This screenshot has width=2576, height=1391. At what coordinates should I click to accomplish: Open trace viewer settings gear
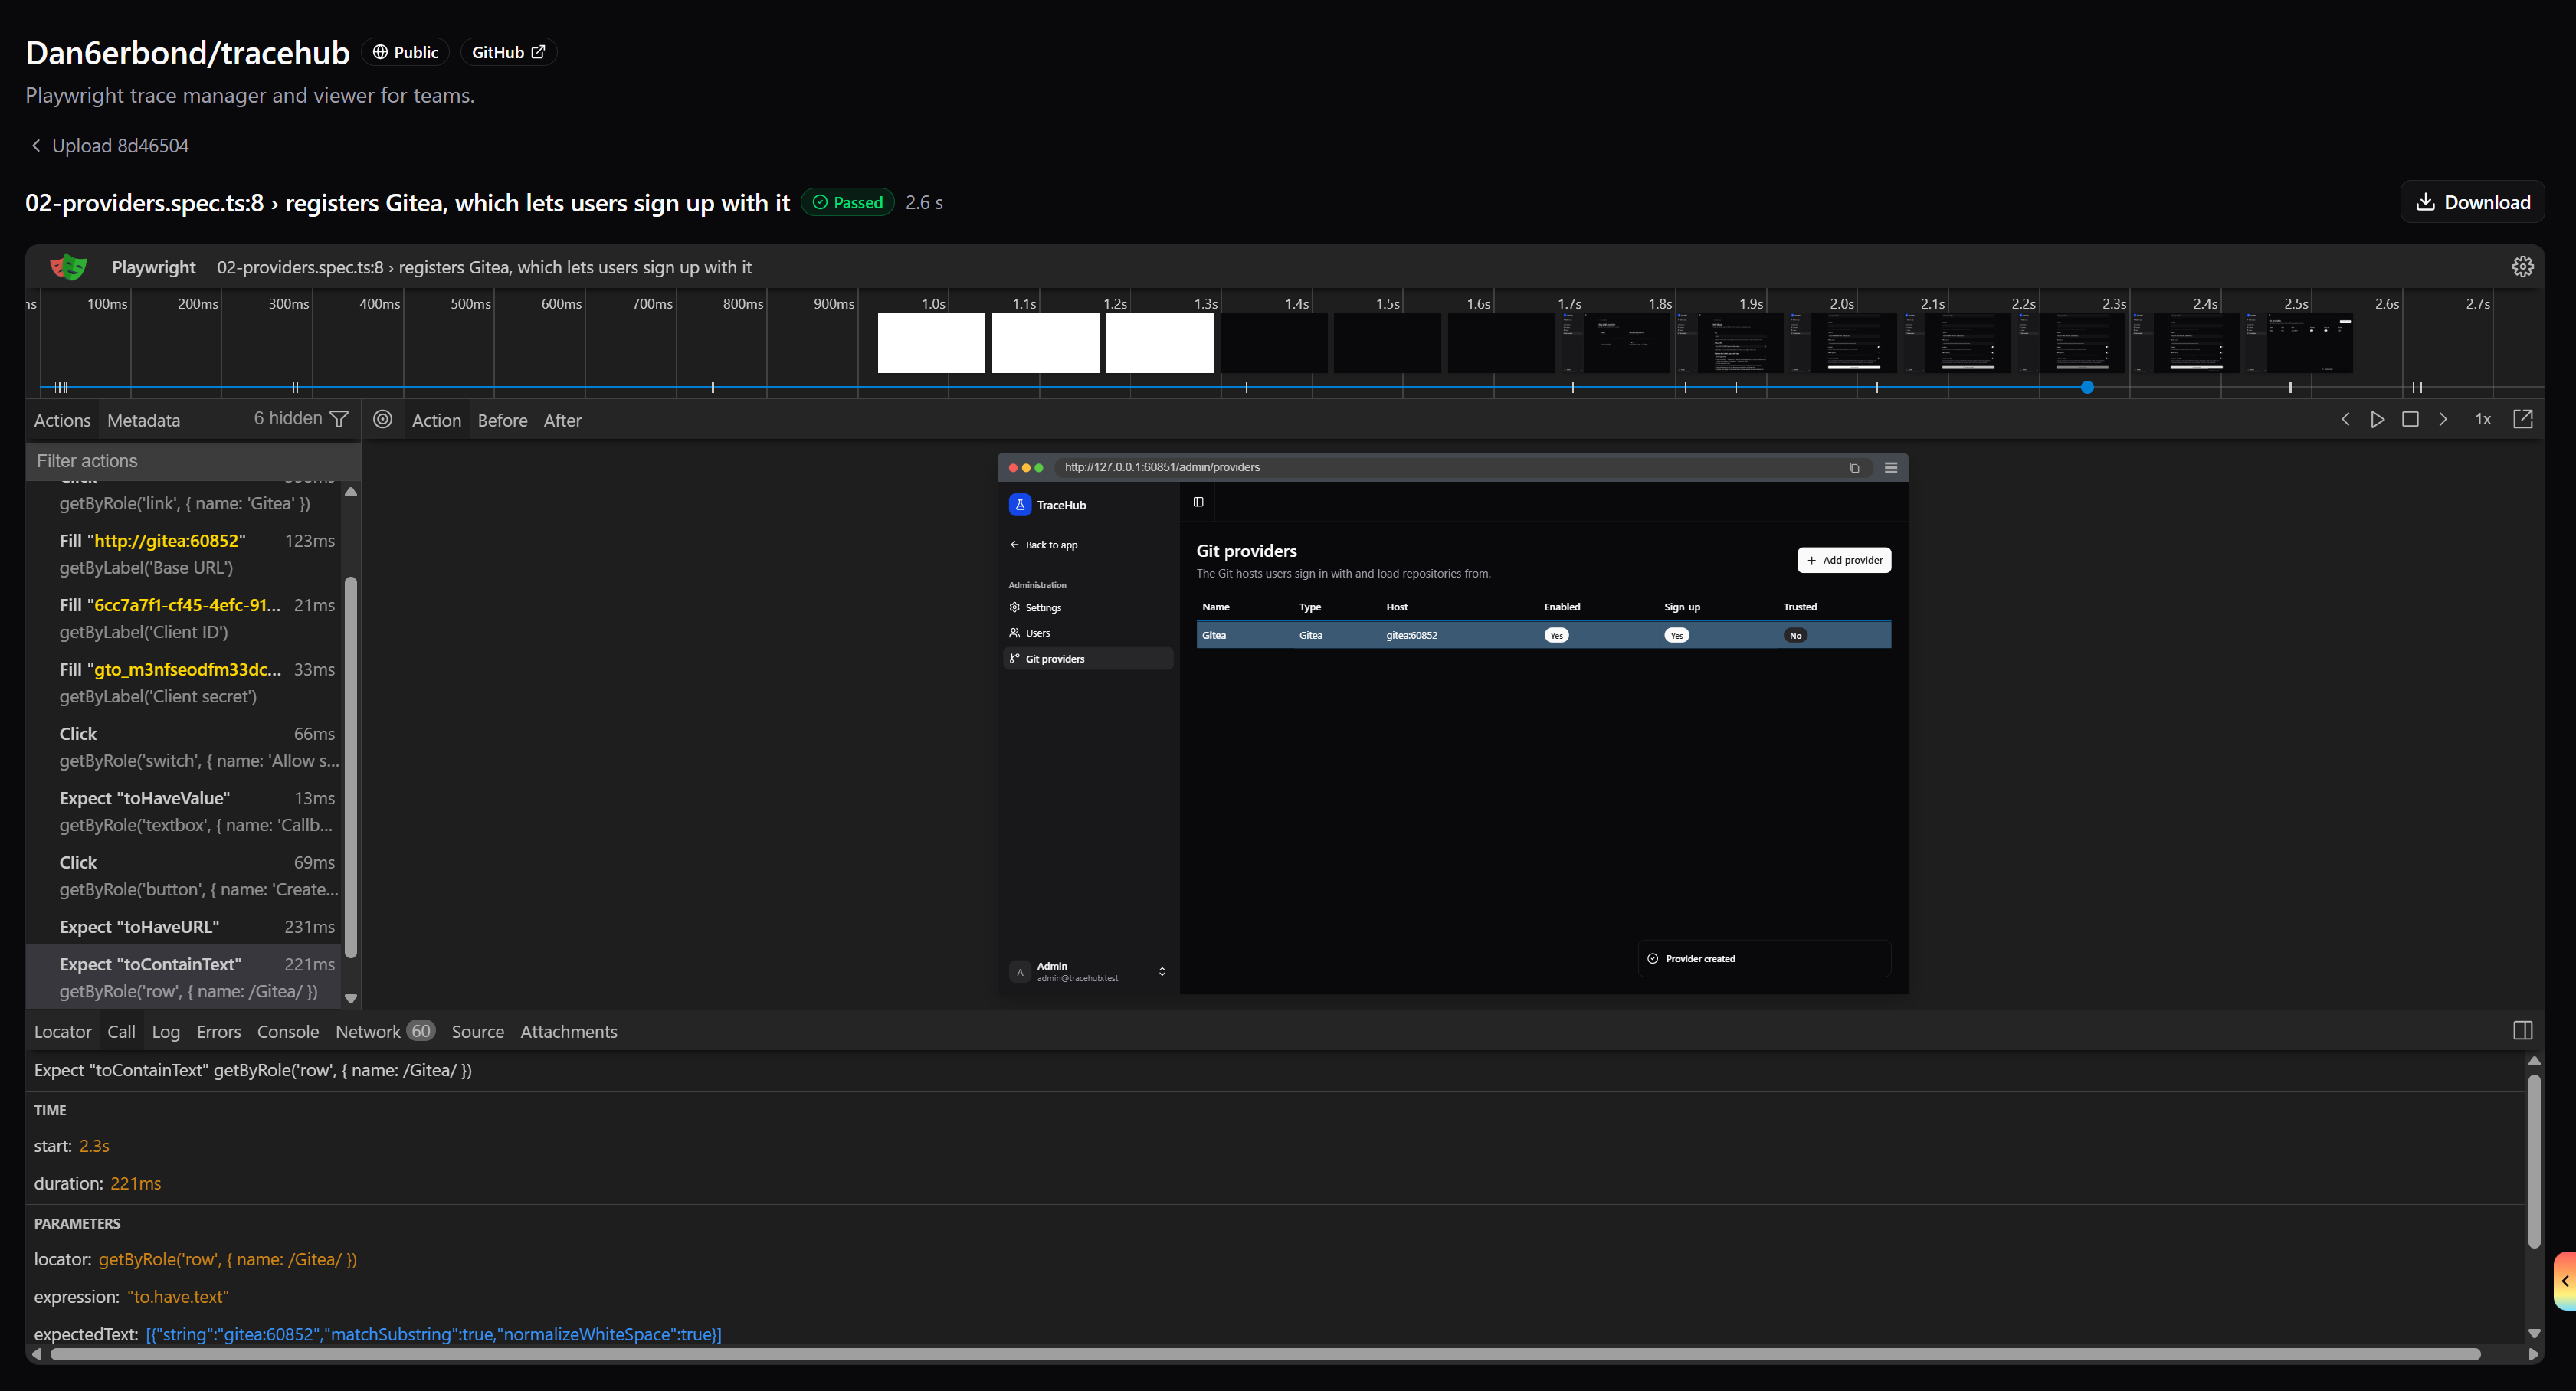tap(2522, 266)
